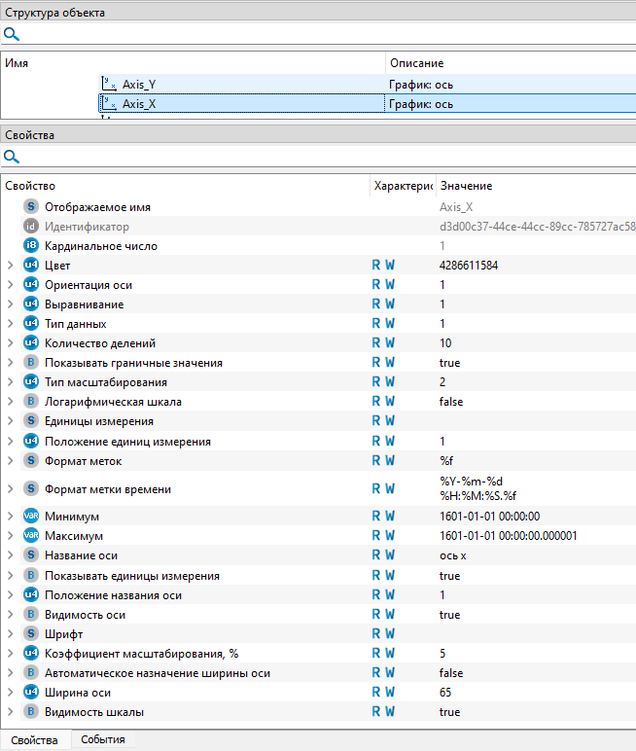Toggle the false value of Логарифмическая шкала
Viewport: 636px width, 751px height.
pyautogui.click(x=451, y=402)
